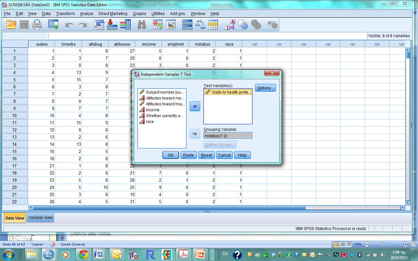This screenshot has height=261, width=418.
Task: Move variable with upper blue left arrow button
Action: click(x=195, y=106)
